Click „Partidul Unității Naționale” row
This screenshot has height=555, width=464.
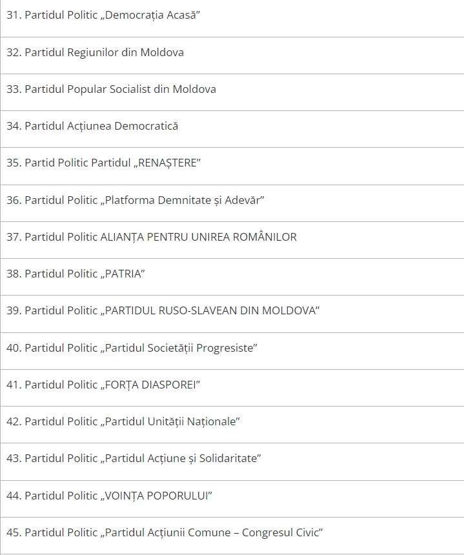coord(232,425)
